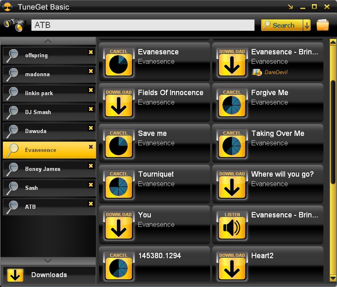Click the Taking Over Me title

[x=278, y=133]
